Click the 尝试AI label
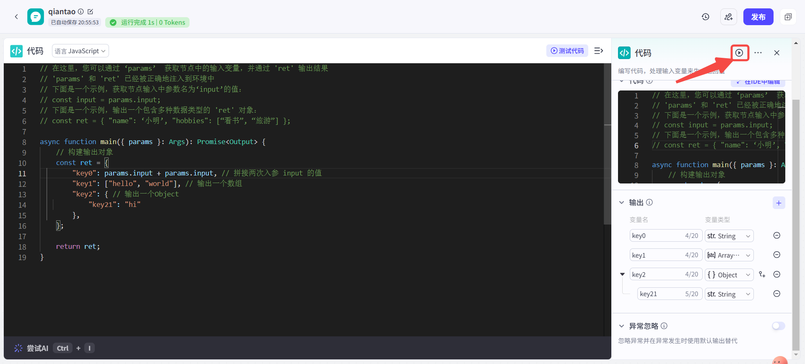805x364 pixels. (38, 348)
